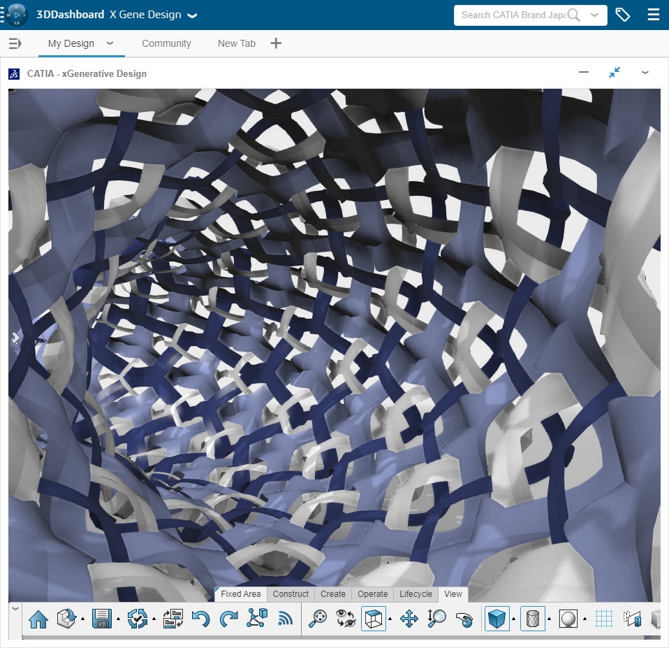Open the 3DEXPERIENCE compass icon
The height and width of the screenshot is (648, 669).
tap(16, 15)
